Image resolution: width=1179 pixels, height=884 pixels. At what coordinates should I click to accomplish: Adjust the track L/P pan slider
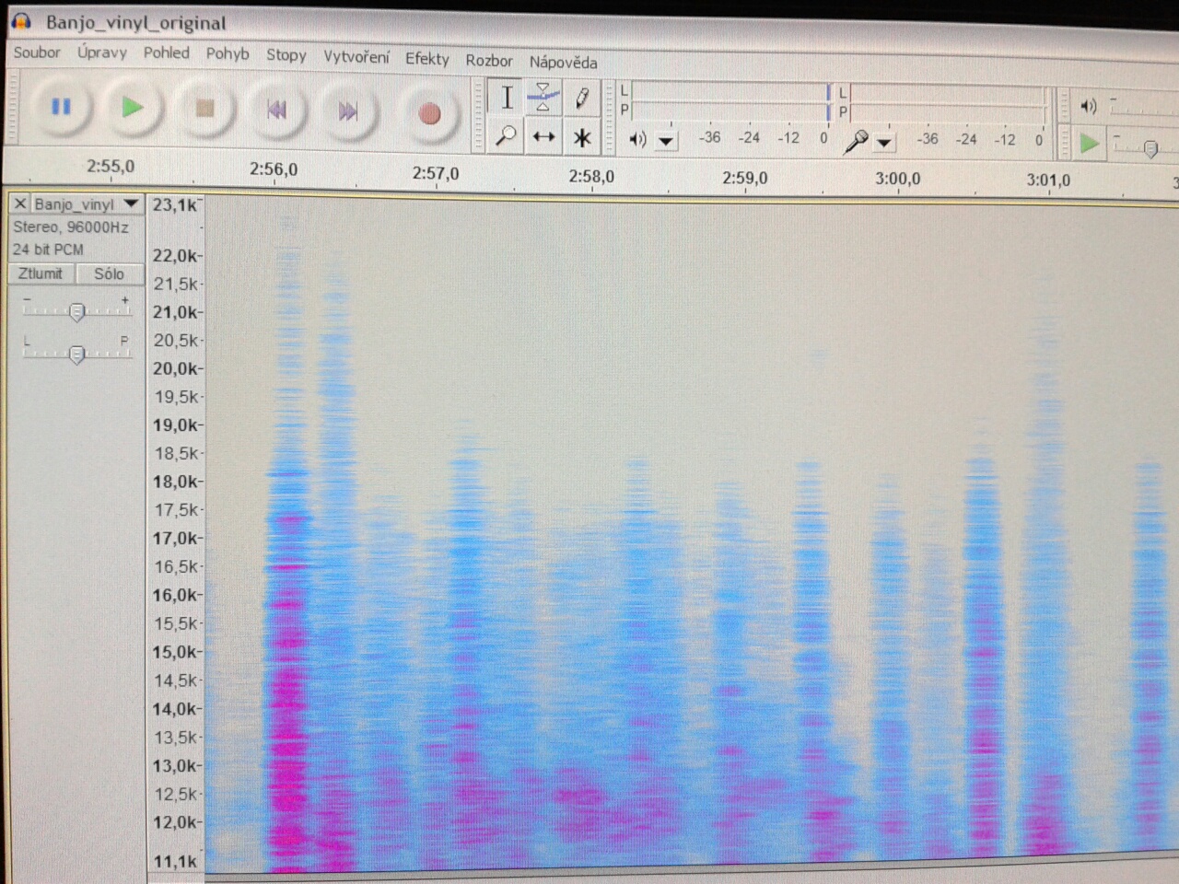[x=76, y=354]
